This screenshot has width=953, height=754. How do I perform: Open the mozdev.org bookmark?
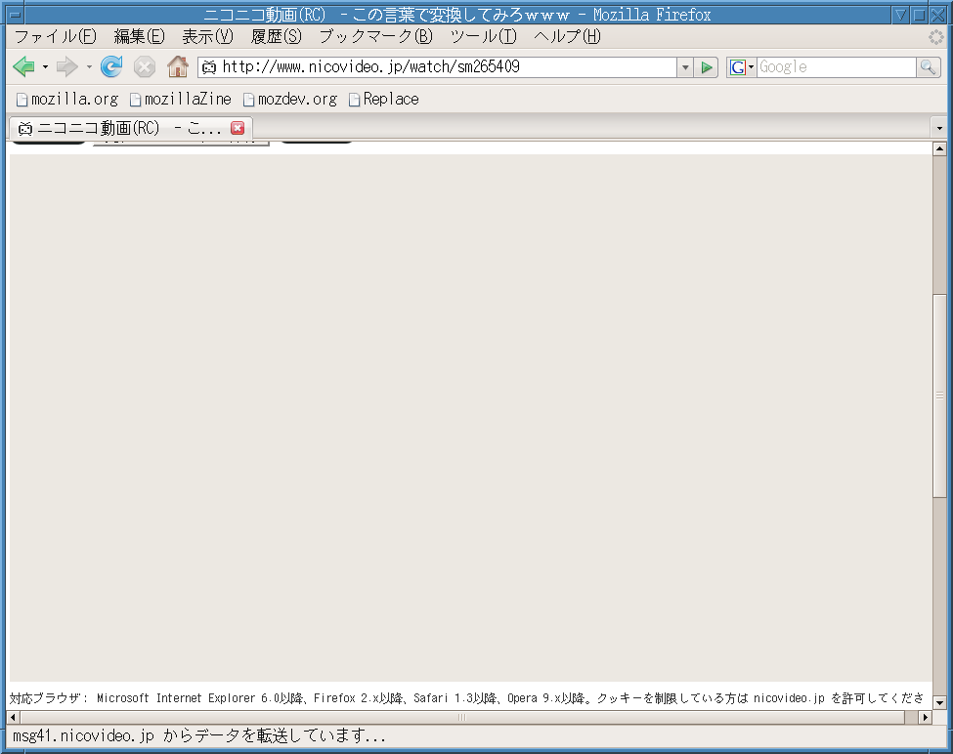point(290,99)
